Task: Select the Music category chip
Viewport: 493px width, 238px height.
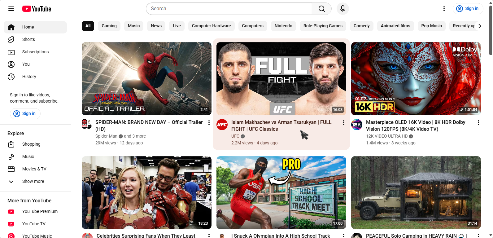Action: click(134, 26)
